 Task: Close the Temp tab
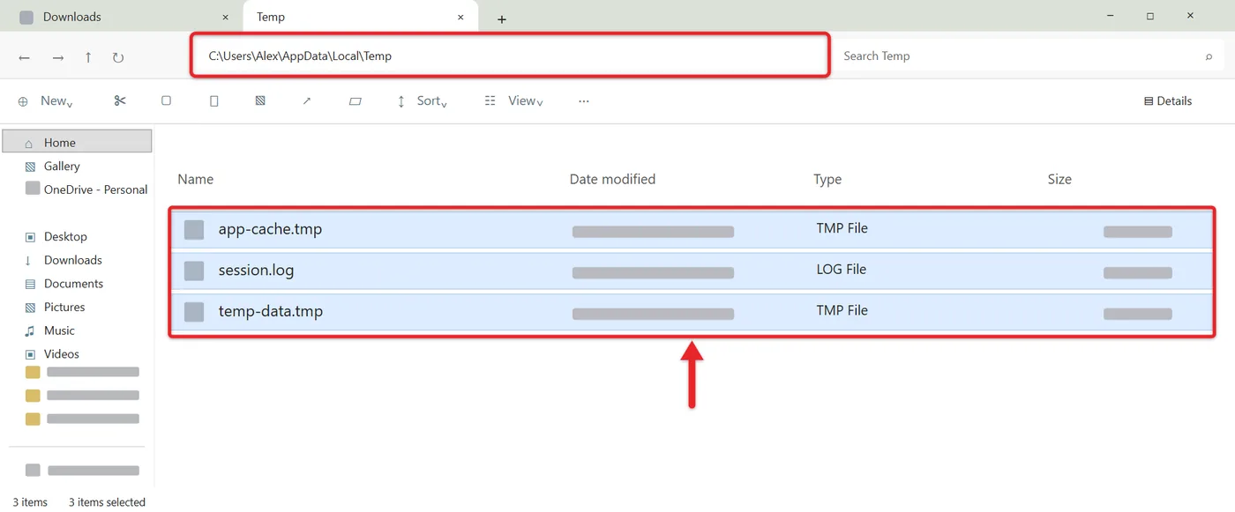(x=460, y=17)
